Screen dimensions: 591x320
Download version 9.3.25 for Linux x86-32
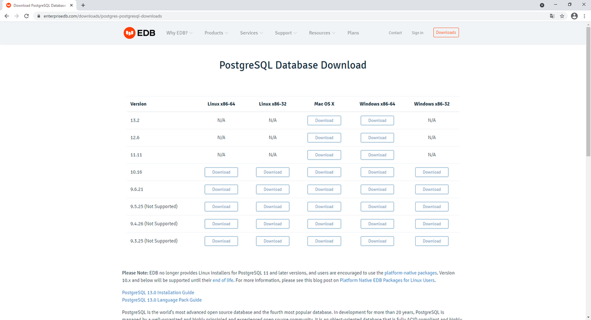click(x=272, y=241)
